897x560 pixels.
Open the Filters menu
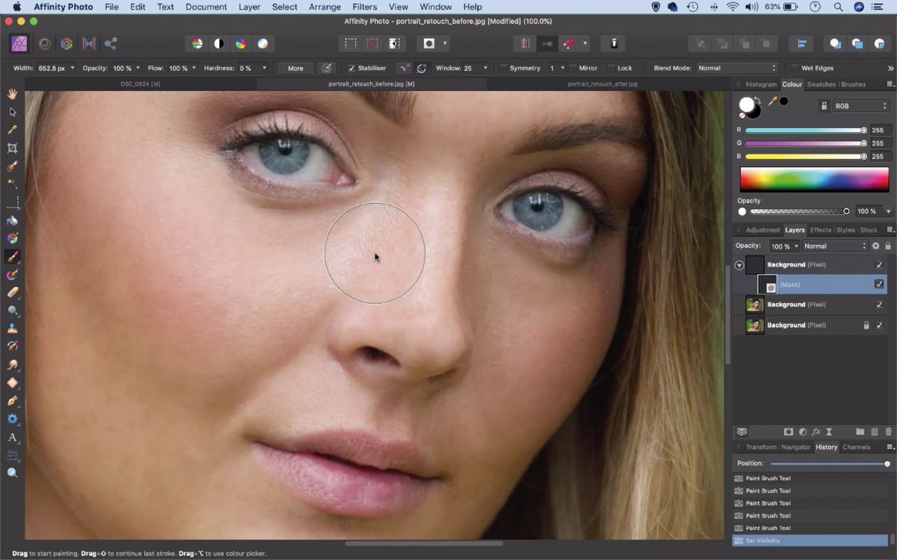(x=365, y=7)
